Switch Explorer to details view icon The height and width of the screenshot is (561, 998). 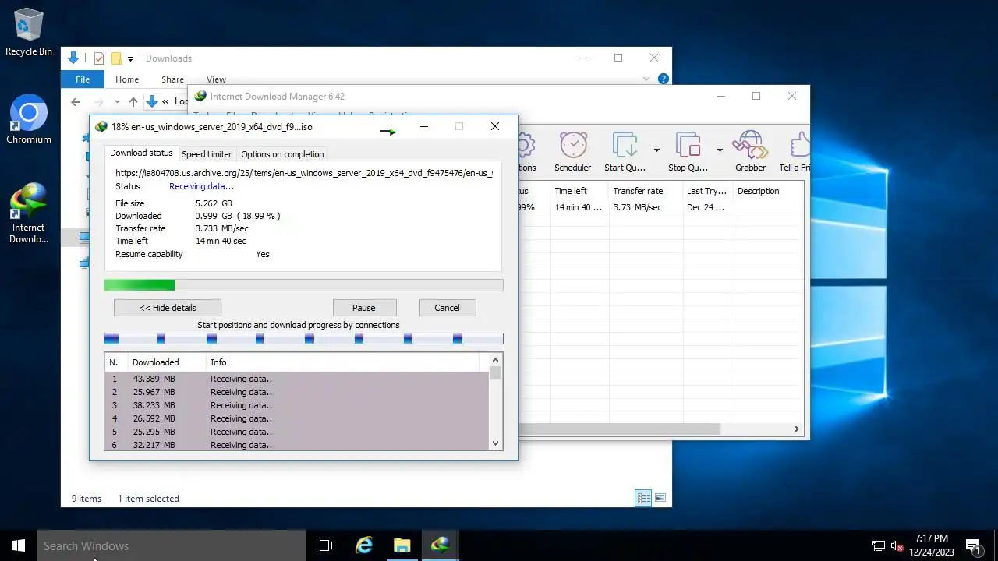(643, 498)
